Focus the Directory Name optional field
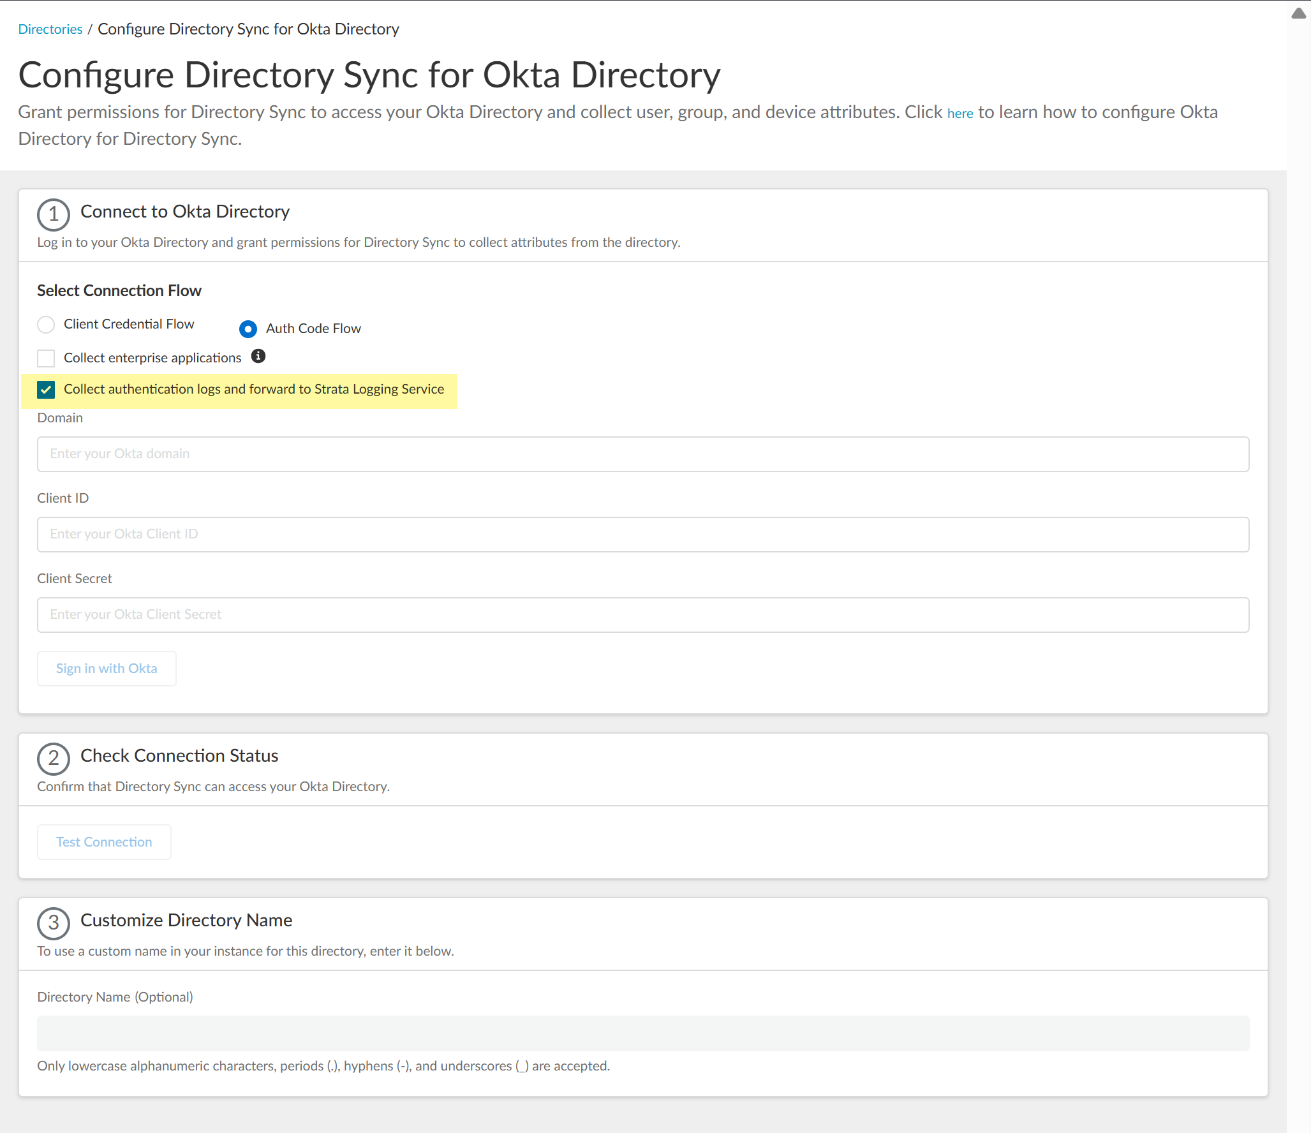This screenshot has width=1311, height=1133. tap(642, 1033)
